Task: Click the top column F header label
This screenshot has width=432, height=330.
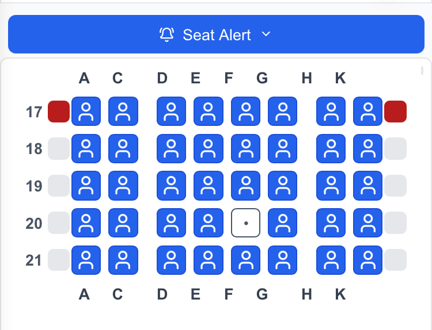Action: coord(229,78)
